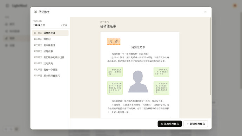242x136 pixels.
Task: Click the gray silhouette portrait in the page
Action: (x=138, y=82)
